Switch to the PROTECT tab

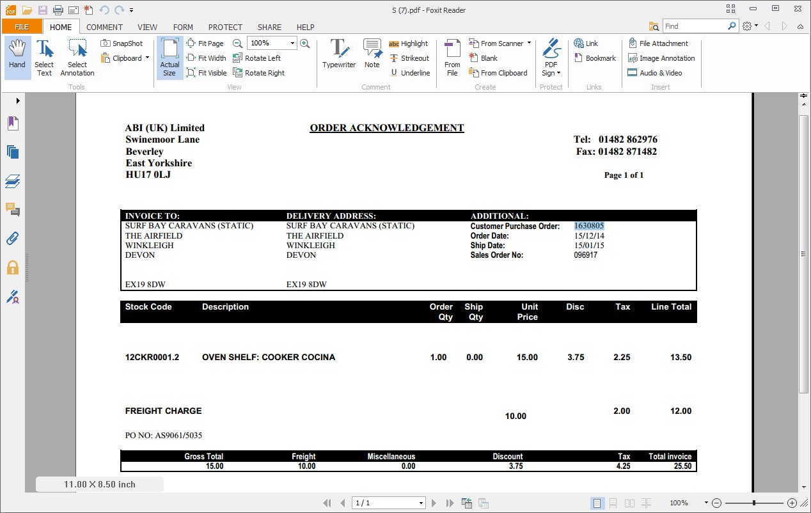pyautogui.click(x=225, y=27)
